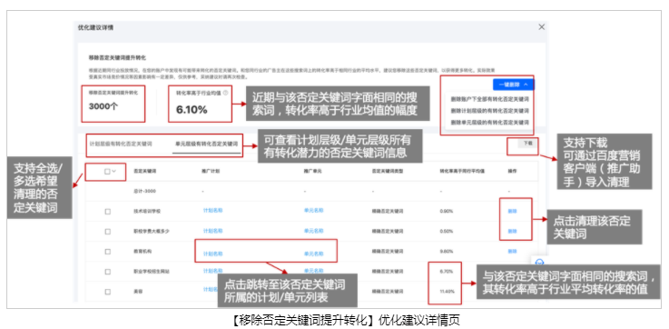Open 单元名称 link in 职业学校招生网站 row

tap(313, 271)
